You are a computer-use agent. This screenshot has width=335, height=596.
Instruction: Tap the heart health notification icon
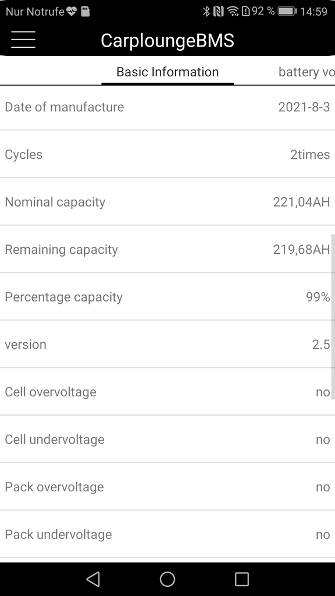(72, 12)
